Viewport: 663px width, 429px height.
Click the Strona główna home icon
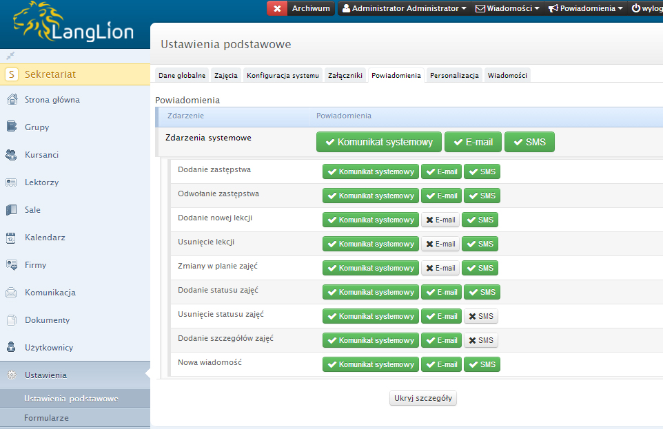point(12,100)
